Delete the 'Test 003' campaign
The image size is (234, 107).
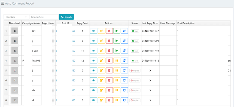click(x=109, y=60)
